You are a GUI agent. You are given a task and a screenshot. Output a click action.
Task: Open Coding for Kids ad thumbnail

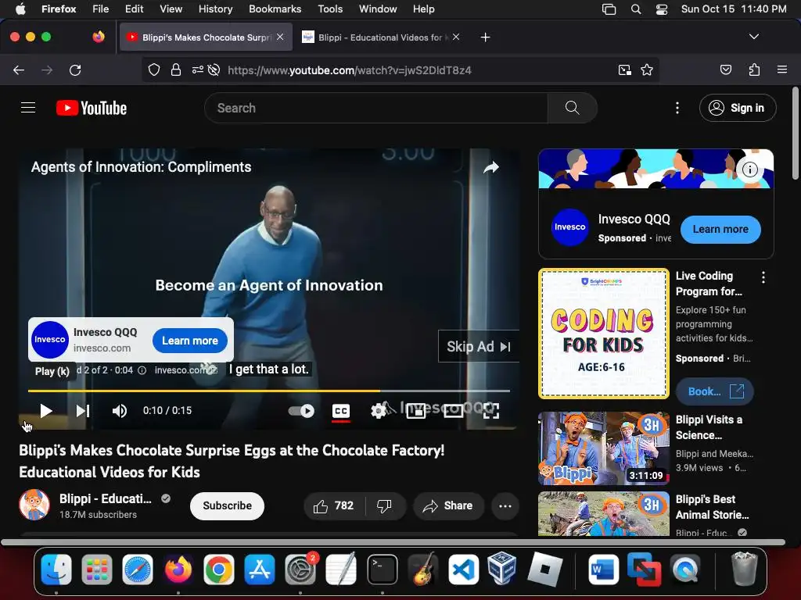tap(604, 333)
